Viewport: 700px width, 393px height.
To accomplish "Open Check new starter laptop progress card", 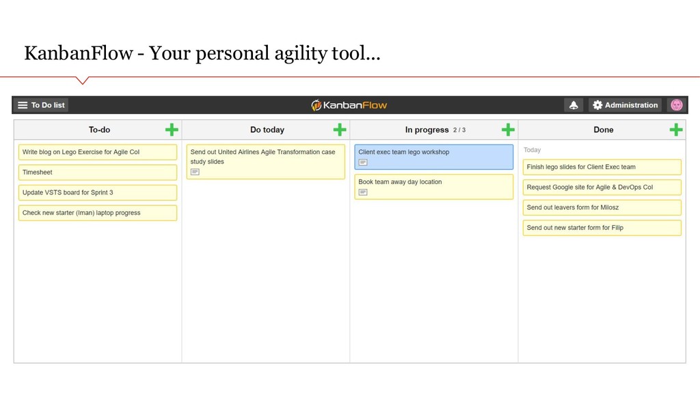I will click(98, 213).
